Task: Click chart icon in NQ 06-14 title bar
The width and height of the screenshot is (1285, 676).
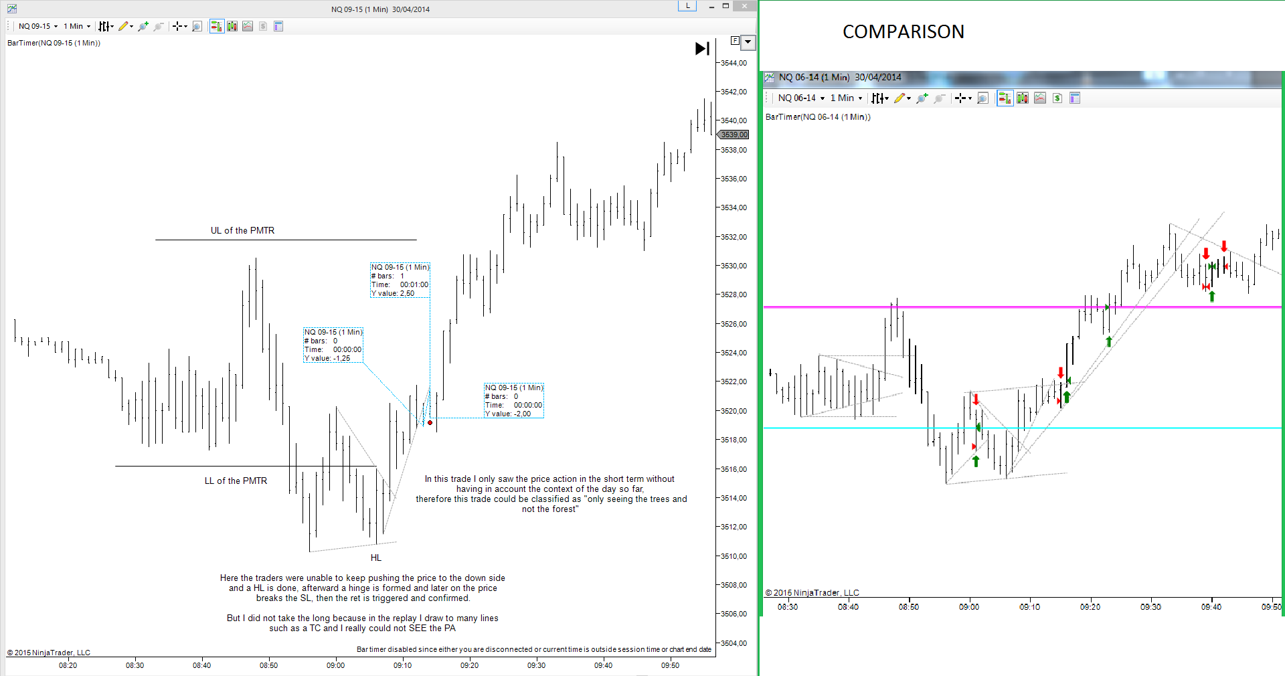Action: (x=770, y=78)
